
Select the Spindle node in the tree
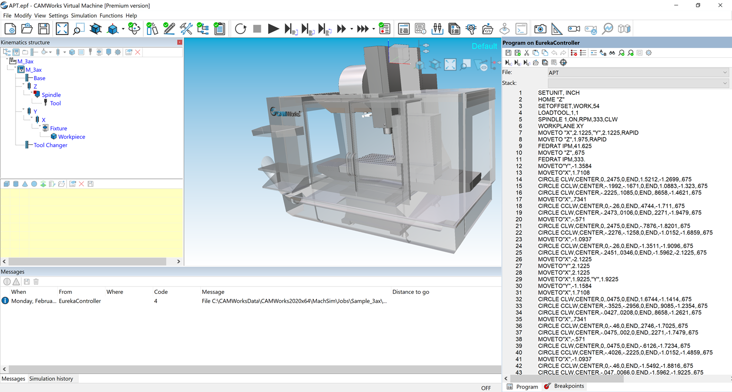[x=51, y=95]
